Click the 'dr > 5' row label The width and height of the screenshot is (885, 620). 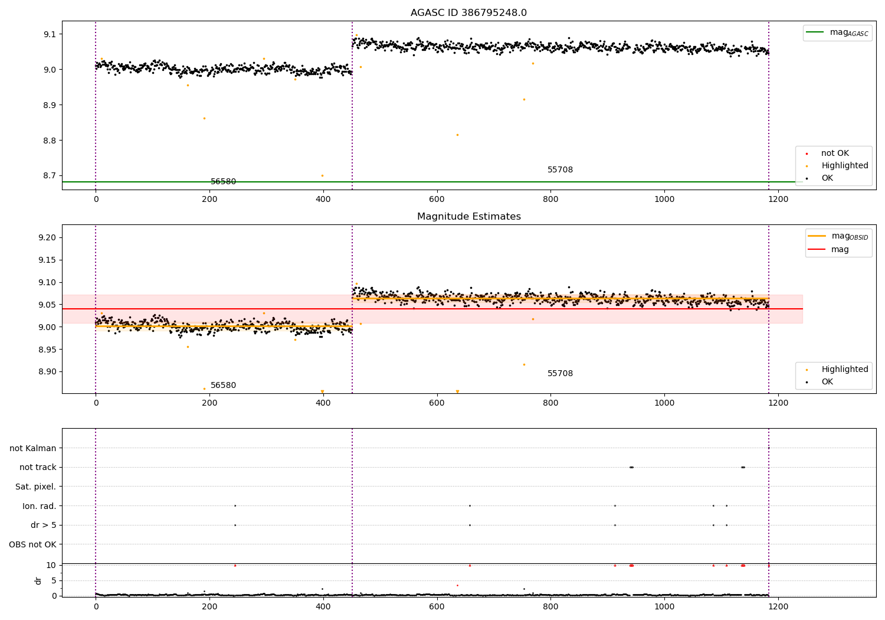point(44,526)
